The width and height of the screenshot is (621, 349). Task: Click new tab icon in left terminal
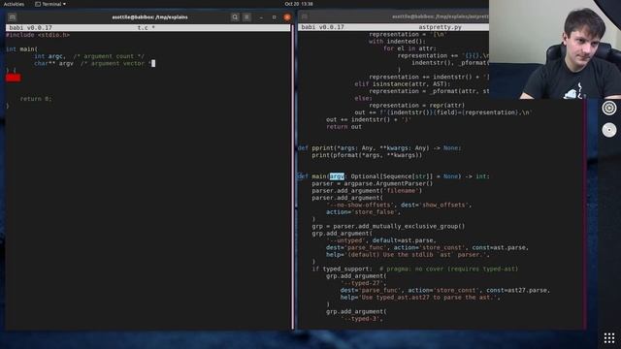(x=13, y=17)
